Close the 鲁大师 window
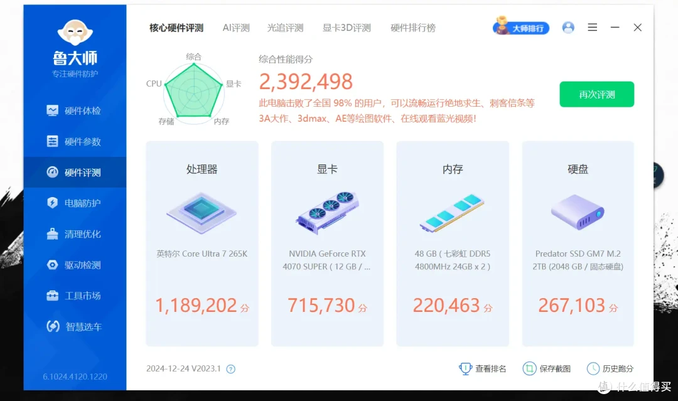This screenshot has height=401, width=678. coord(637,27)
